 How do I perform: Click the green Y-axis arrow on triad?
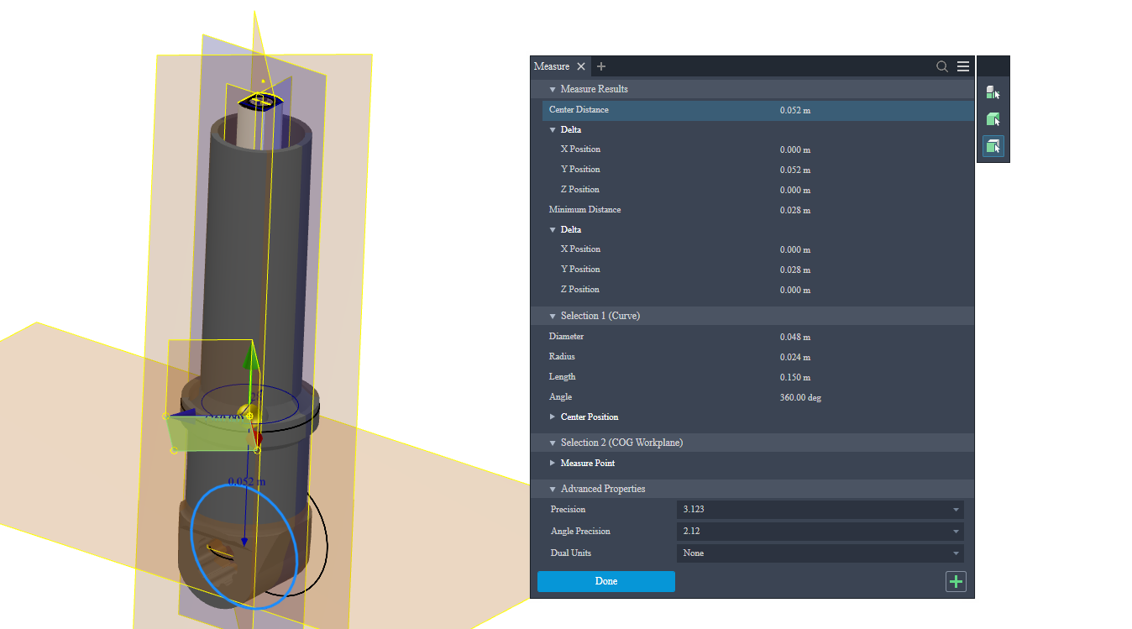click(249, 361)
